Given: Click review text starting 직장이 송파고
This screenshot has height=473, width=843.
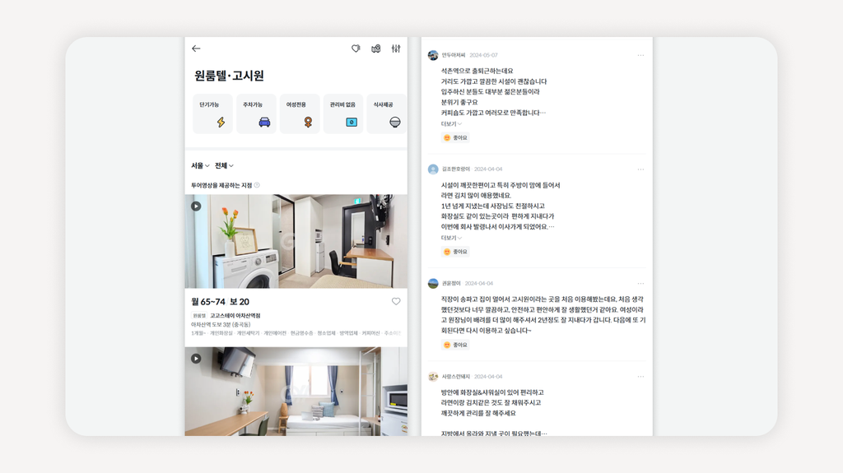Looking at the screenshot, I should click(x=543, y=314).
